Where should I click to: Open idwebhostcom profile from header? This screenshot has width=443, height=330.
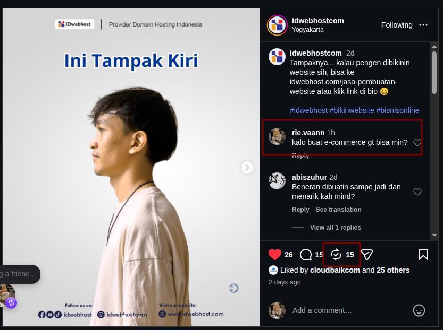coord(317,21)
